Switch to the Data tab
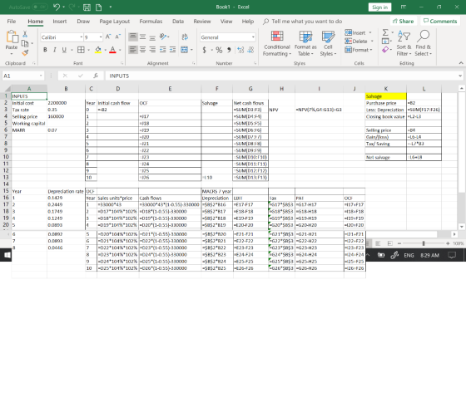Viewport: 466px width, 397px height. pos(178,22)
